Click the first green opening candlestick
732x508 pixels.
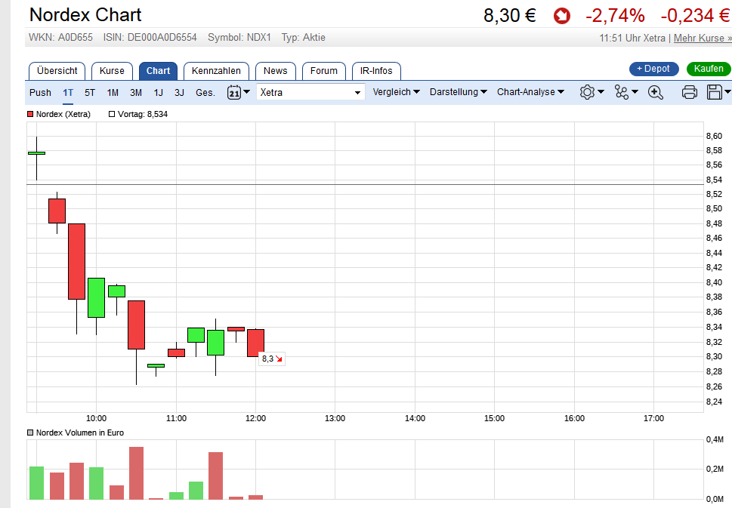tap(36, 153)
